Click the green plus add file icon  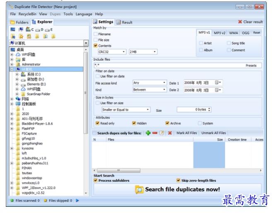148,133
